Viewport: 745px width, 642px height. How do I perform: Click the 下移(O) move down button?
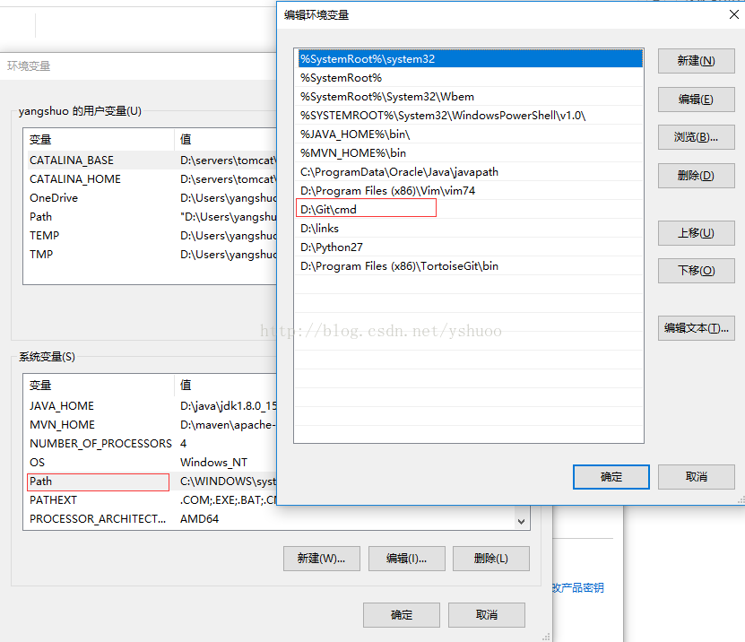pyautogui.click(x=696, y=271)
